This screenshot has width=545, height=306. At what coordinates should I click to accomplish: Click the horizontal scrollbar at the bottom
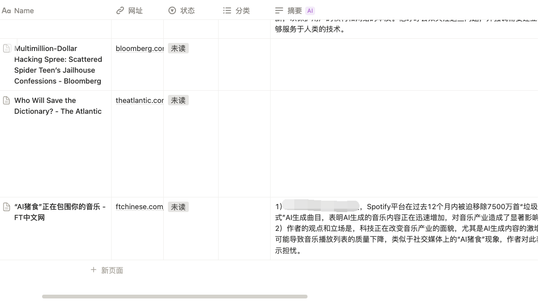(175, 296)
